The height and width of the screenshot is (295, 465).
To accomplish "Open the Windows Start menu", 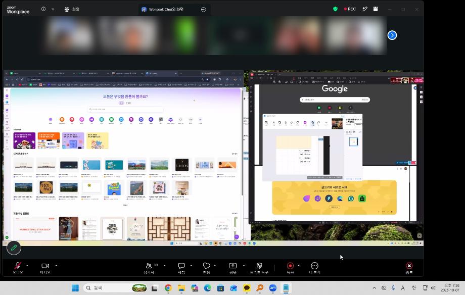I will coord(75,288).
